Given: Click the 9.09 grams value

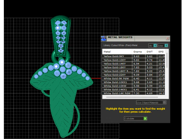Looking at the screenshot, I should pyautogui.click(x=136, y=75).
